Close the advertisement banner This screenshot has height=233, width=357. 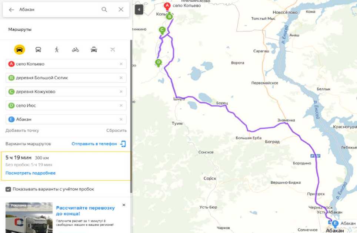[x=124, y=205]
